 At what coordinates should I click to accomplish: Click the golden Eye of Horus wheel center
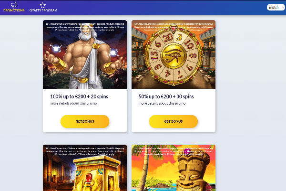coord(174,56)
